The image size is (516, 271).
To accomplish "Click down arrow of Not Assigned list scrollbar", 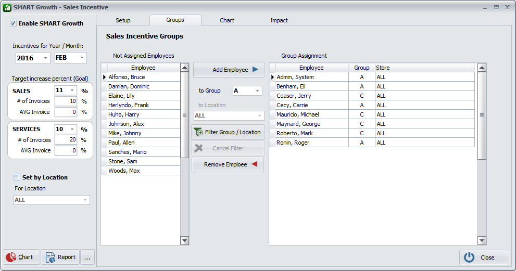I will (x=185, y=240).
